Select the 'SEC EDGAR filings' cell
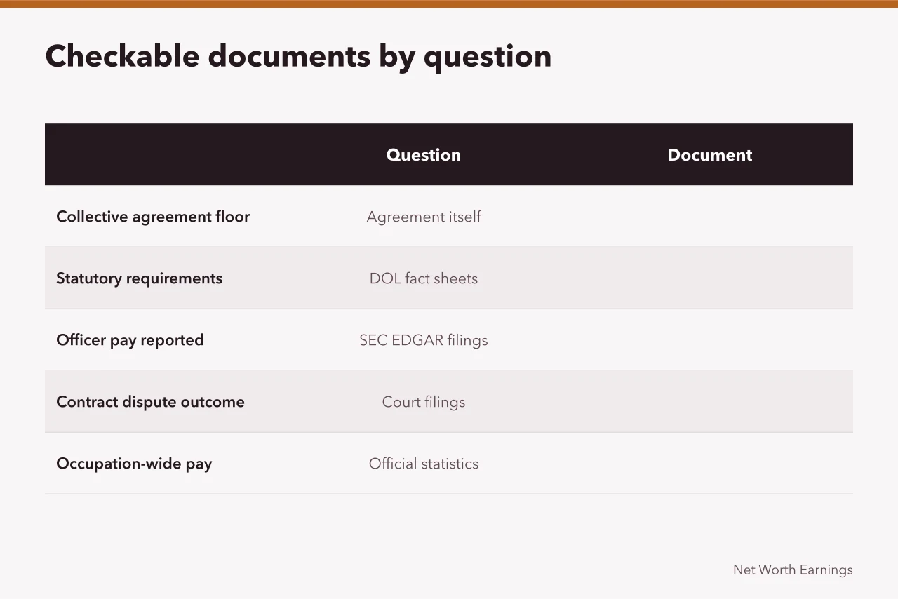This screenshot has height=599, width=898. click(424, 340)
